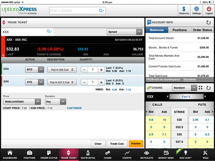Image resolution: width=215 pixels, height=161 pixels.
Task: Open Standard chains view dropdown
Action: [184, 88]
